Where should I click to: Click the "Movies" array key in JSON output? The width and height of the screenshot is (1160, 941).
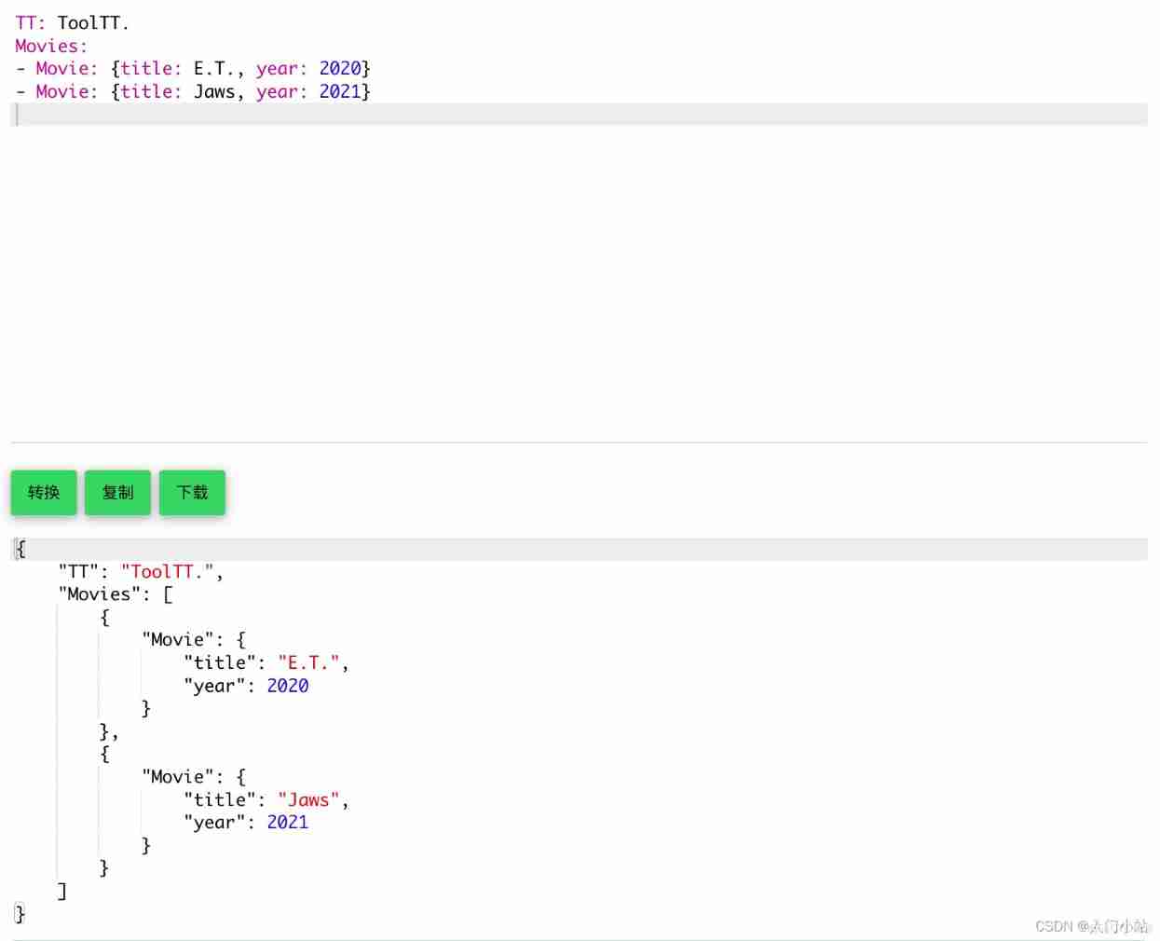point(98,593)
